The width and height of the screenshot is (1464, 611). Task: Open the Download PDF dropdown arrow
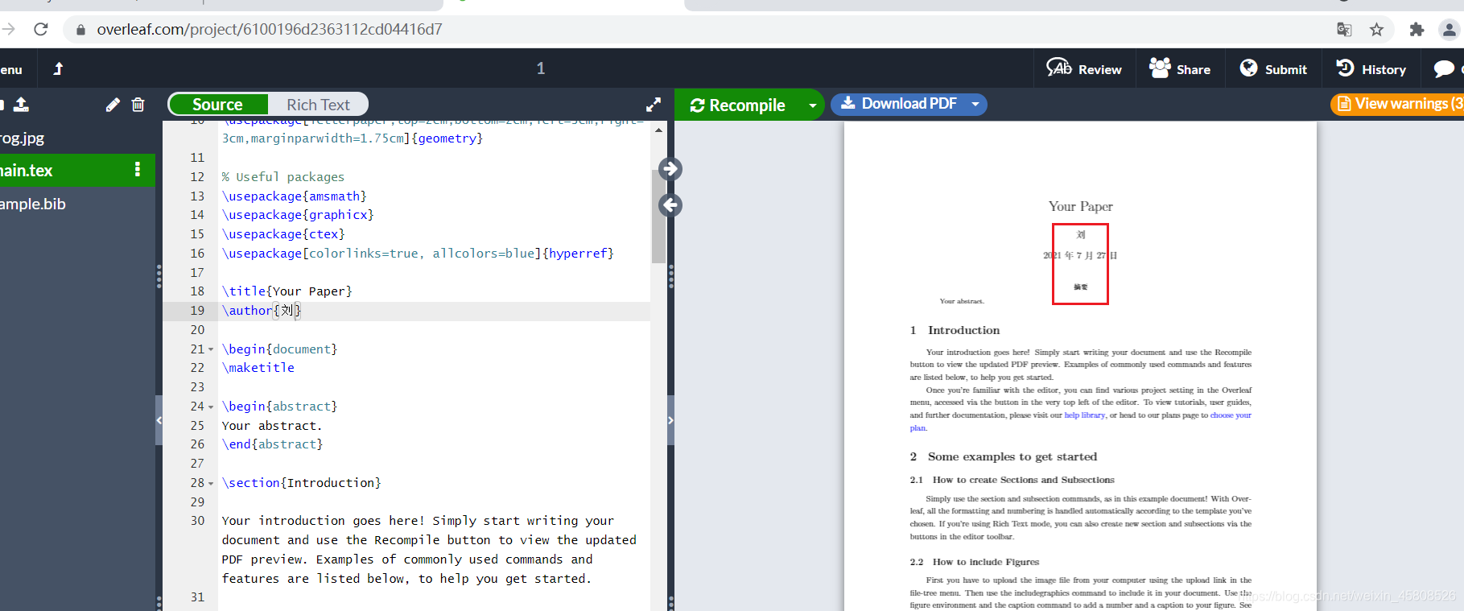pos(975,104)
